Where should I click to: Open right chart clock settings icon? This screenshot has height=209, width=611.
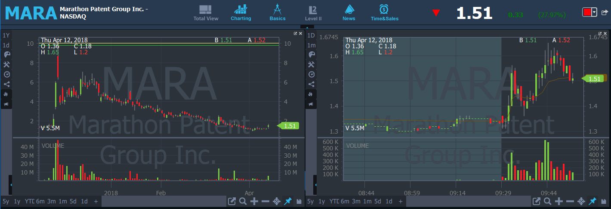coord(312,75)
